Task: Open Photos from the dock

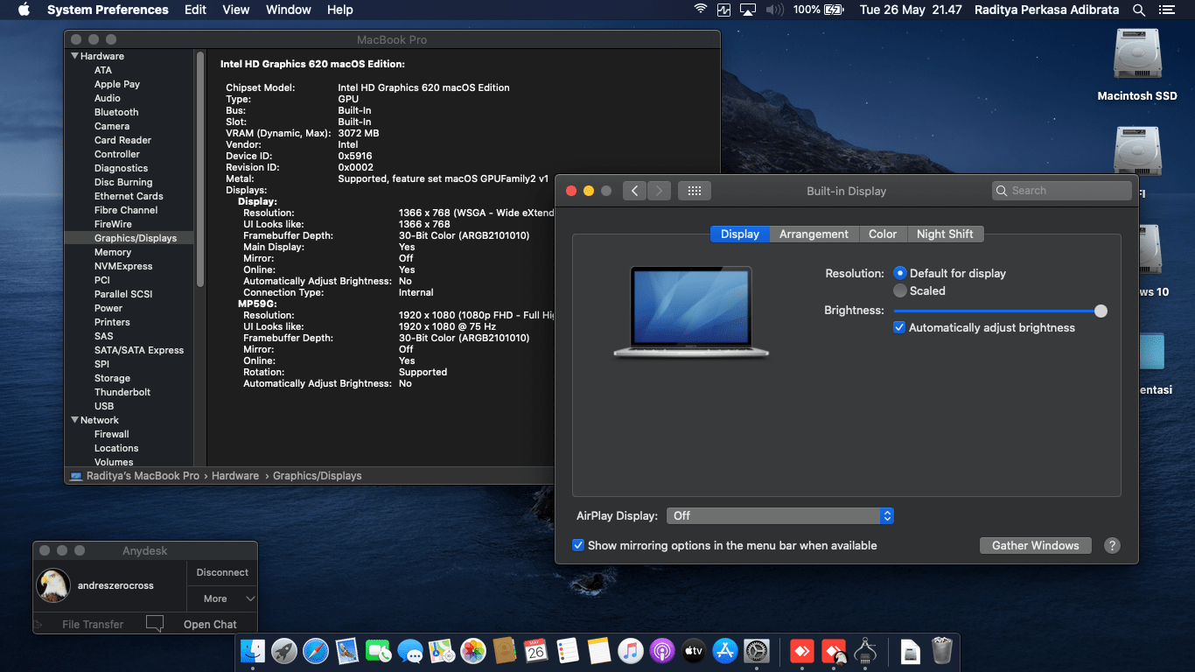Action: point(473,651)
